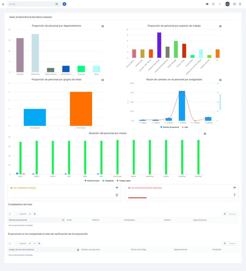The image size is (246, 271).
Task: Click the contact card icon in header
Action: coord(207,4)
